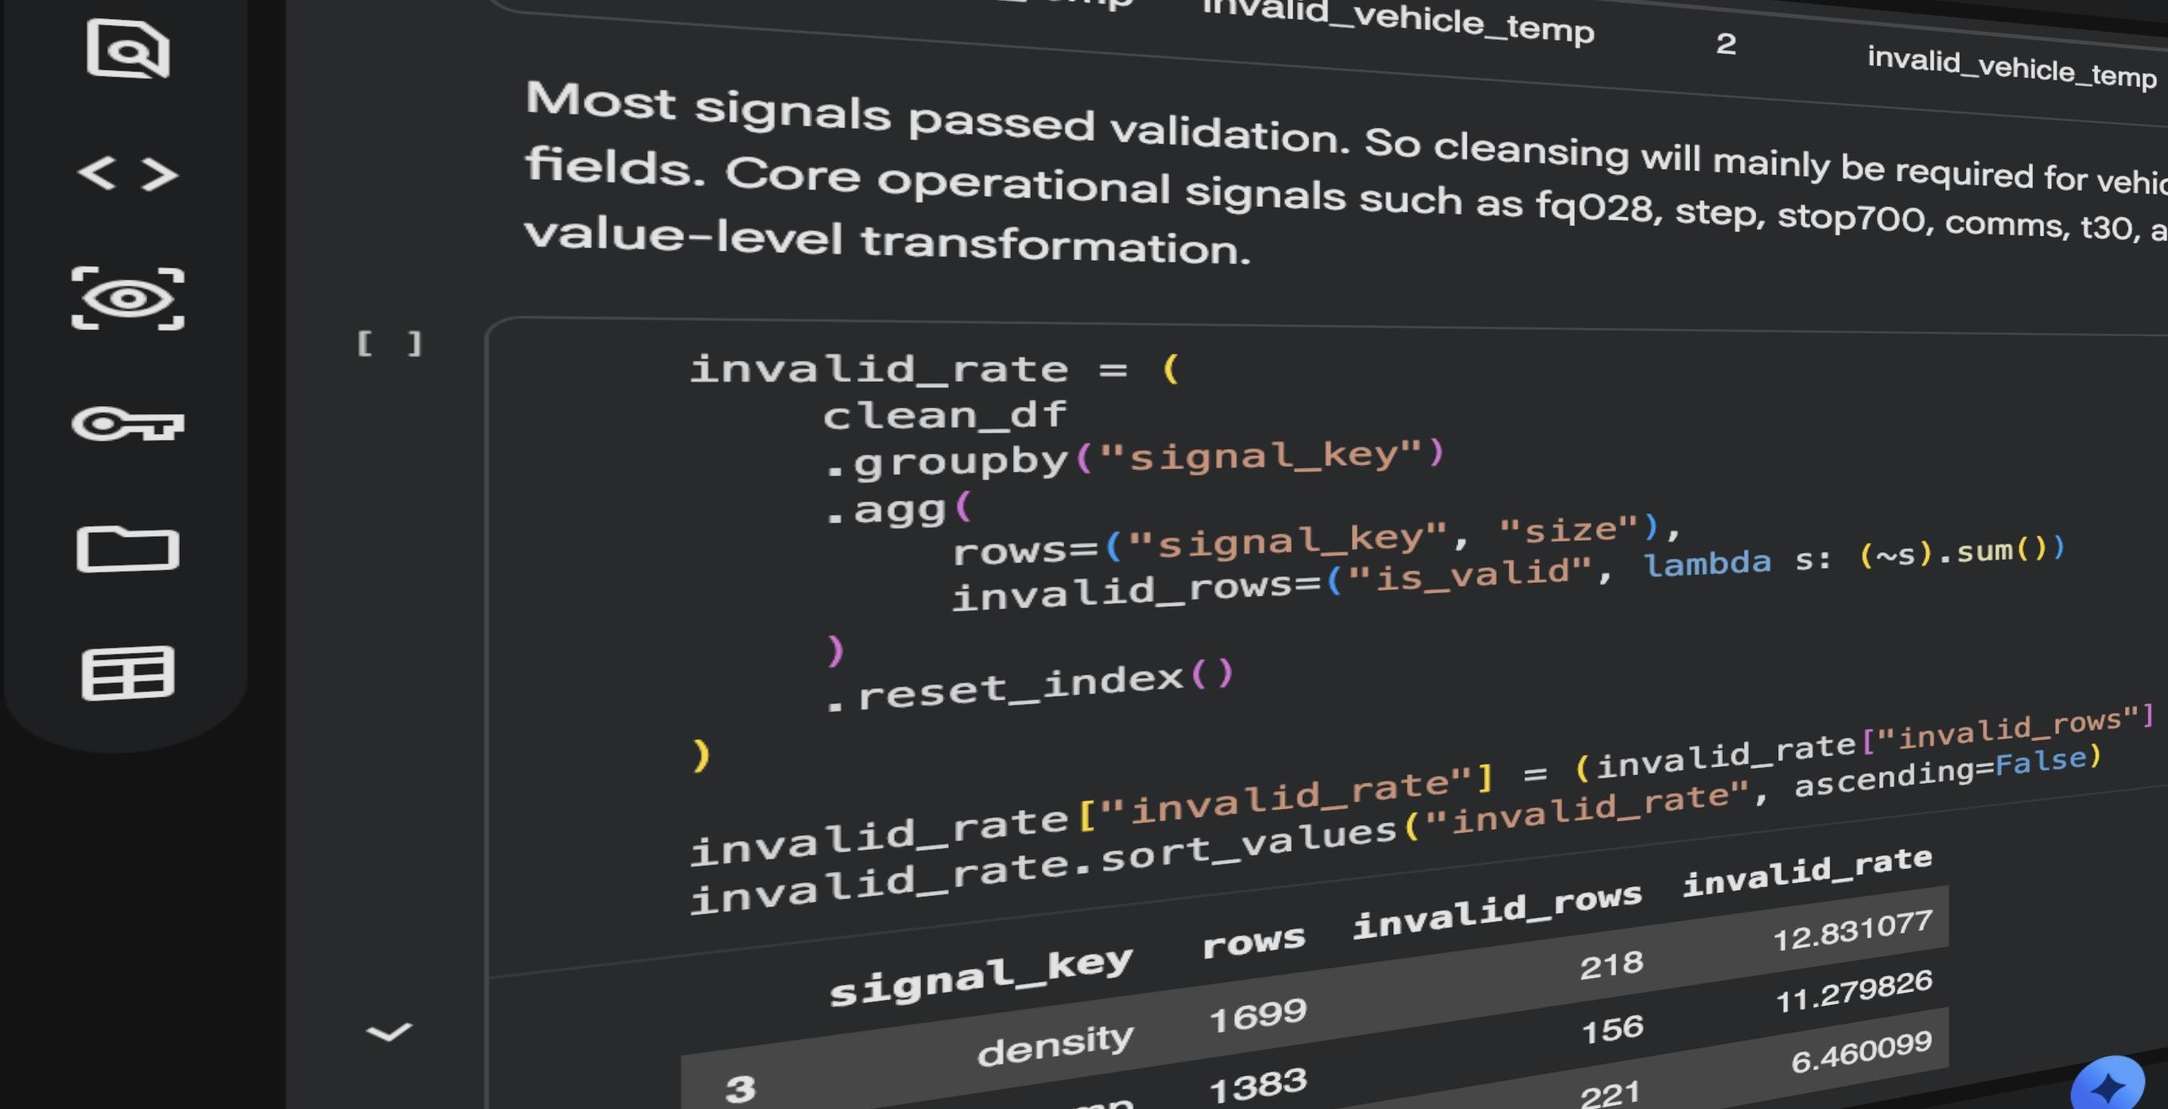This screenshot has height=1109, width=2168.
Task: Open the Secrets key panel
Action: coord(128,423)
